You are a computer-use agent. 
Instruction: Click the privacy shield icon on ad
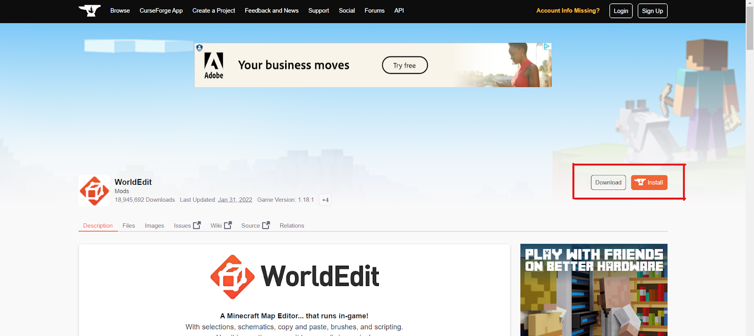pos(199,48)
